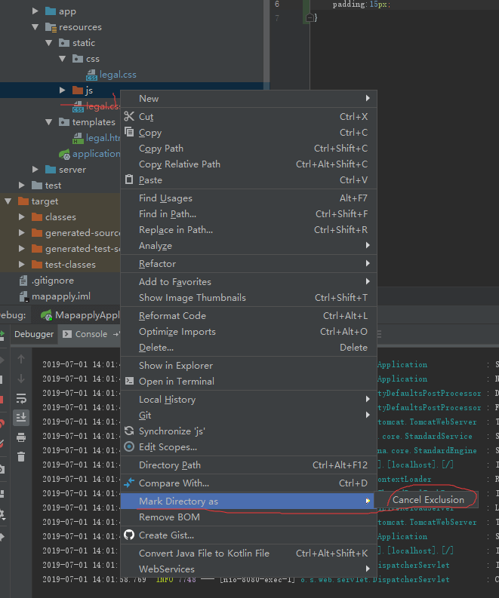This screenshot has height=598, width=499.
Task: Collapse the target folder
Action: click(8, 201)
